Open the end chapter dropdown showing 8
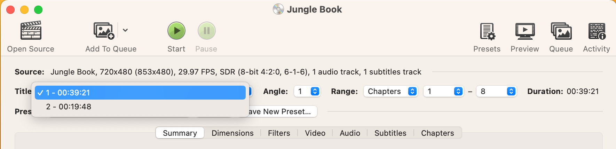The image size is (616, 149). pos(497,91)
